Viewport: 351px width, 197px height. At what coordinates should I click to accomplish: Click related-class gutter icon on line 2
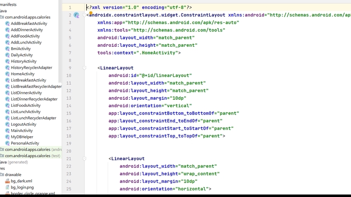pyautogui.click(x=77, y=15)
